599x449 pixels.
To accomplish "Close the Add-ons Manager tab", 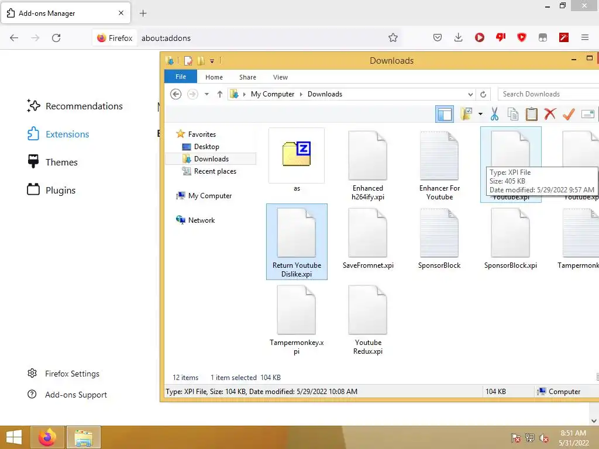I will pos(121,13).
